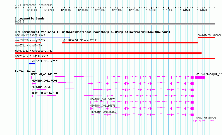Click the DGV Structural Variants track title

pyautogui.click(x=93, y=32)
